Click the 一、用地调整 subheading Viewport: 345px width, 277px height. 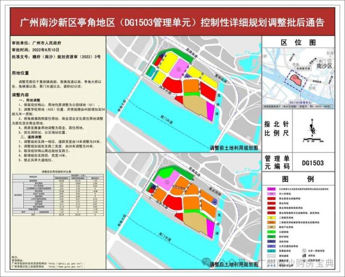click(x=29, y=100)
